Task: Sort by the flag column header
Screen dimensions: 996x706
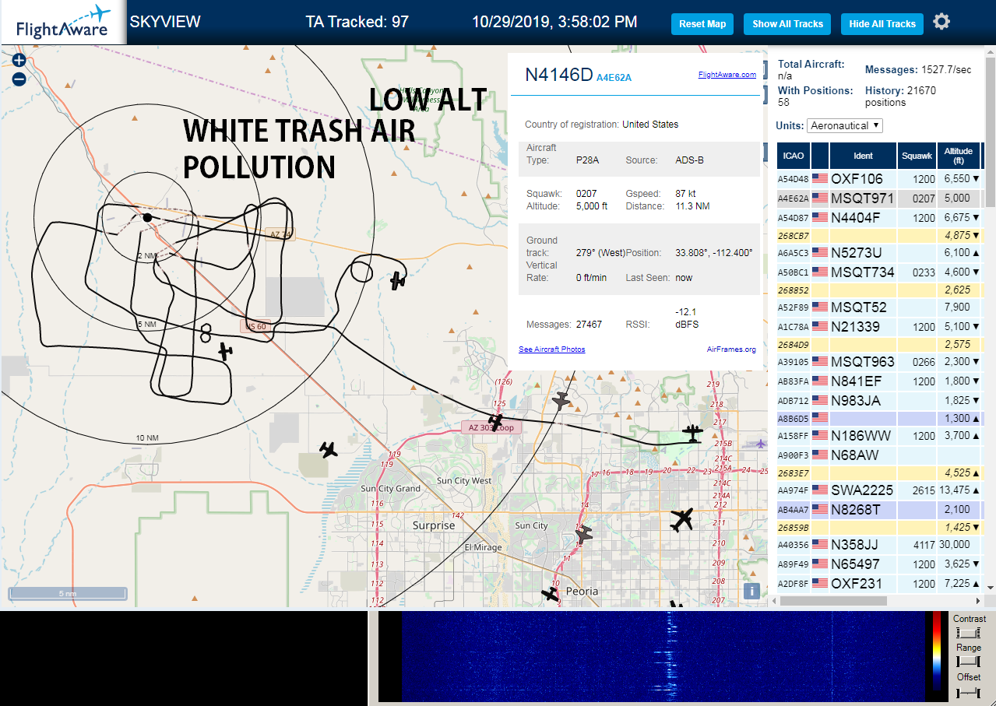Action: point(820,156)
